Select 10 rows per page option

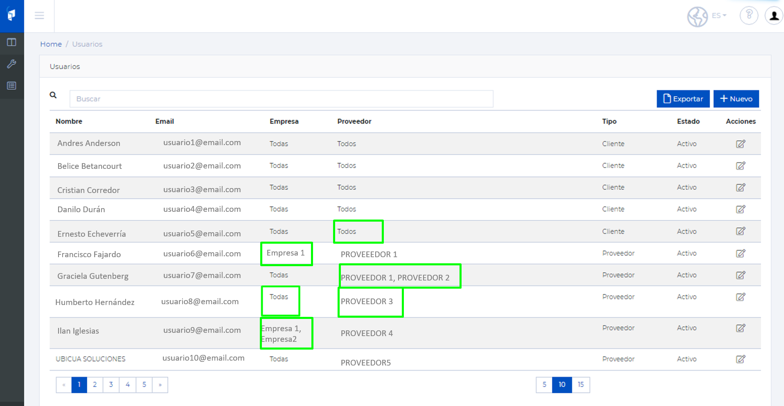point(562,385)
